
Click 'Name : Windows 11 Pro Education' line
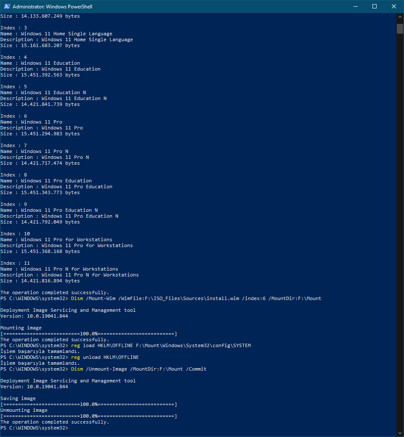[46, 181]
